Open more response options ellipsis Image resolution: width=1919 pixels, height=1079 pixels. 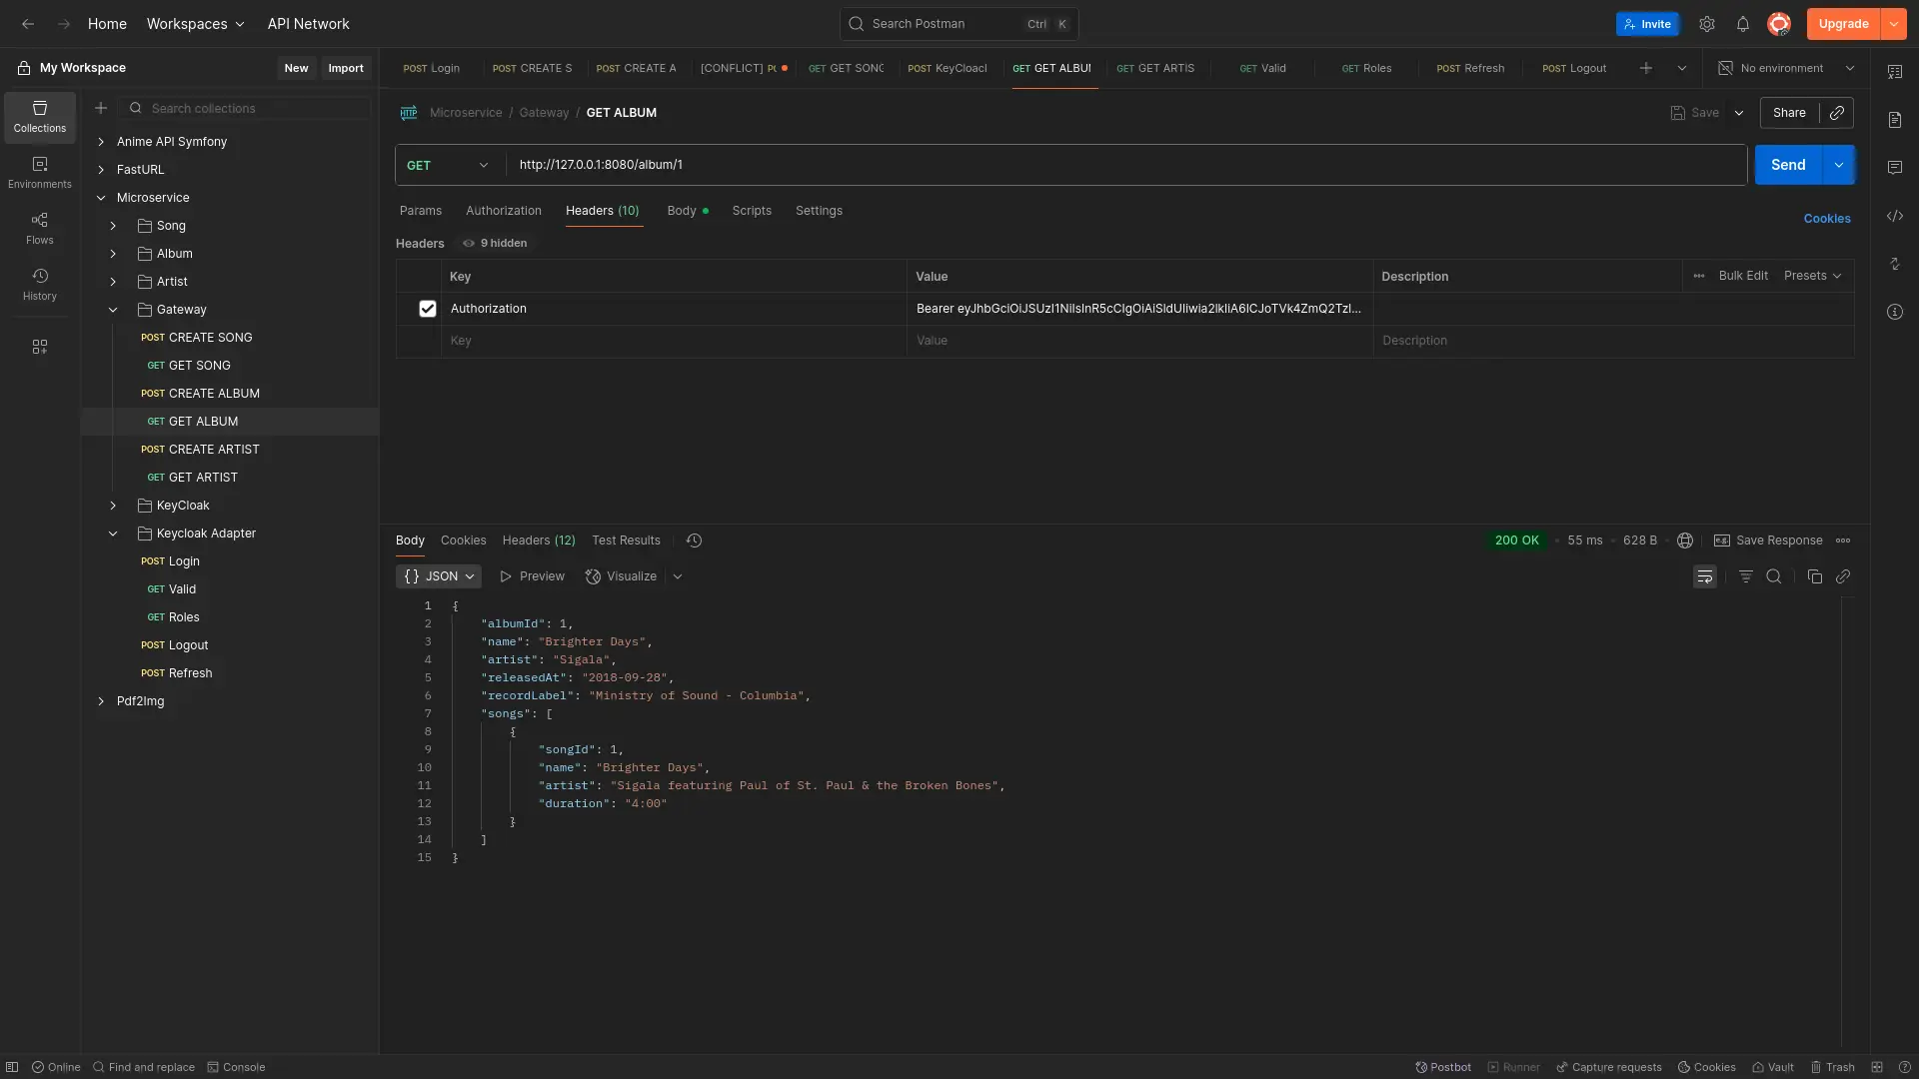point(1843,540)
